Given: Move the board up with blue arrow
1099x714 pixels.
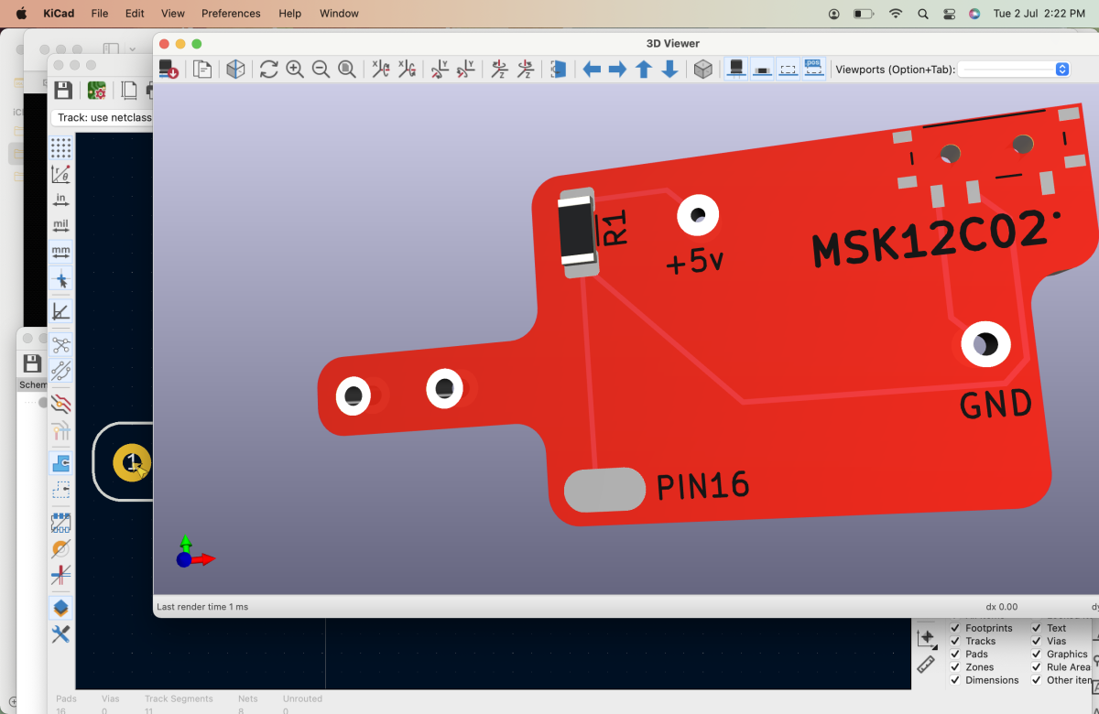Looking at the screenshot, I should coord(644,70).
